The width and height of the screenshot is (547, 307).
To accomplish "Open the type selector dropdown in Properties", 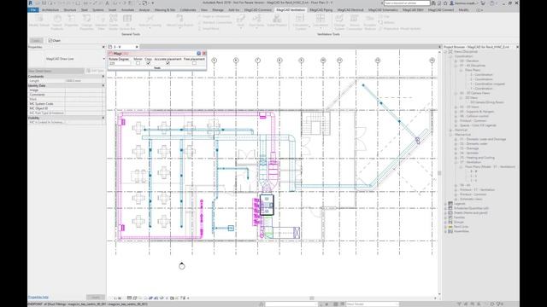I will [x=103, y=59].
